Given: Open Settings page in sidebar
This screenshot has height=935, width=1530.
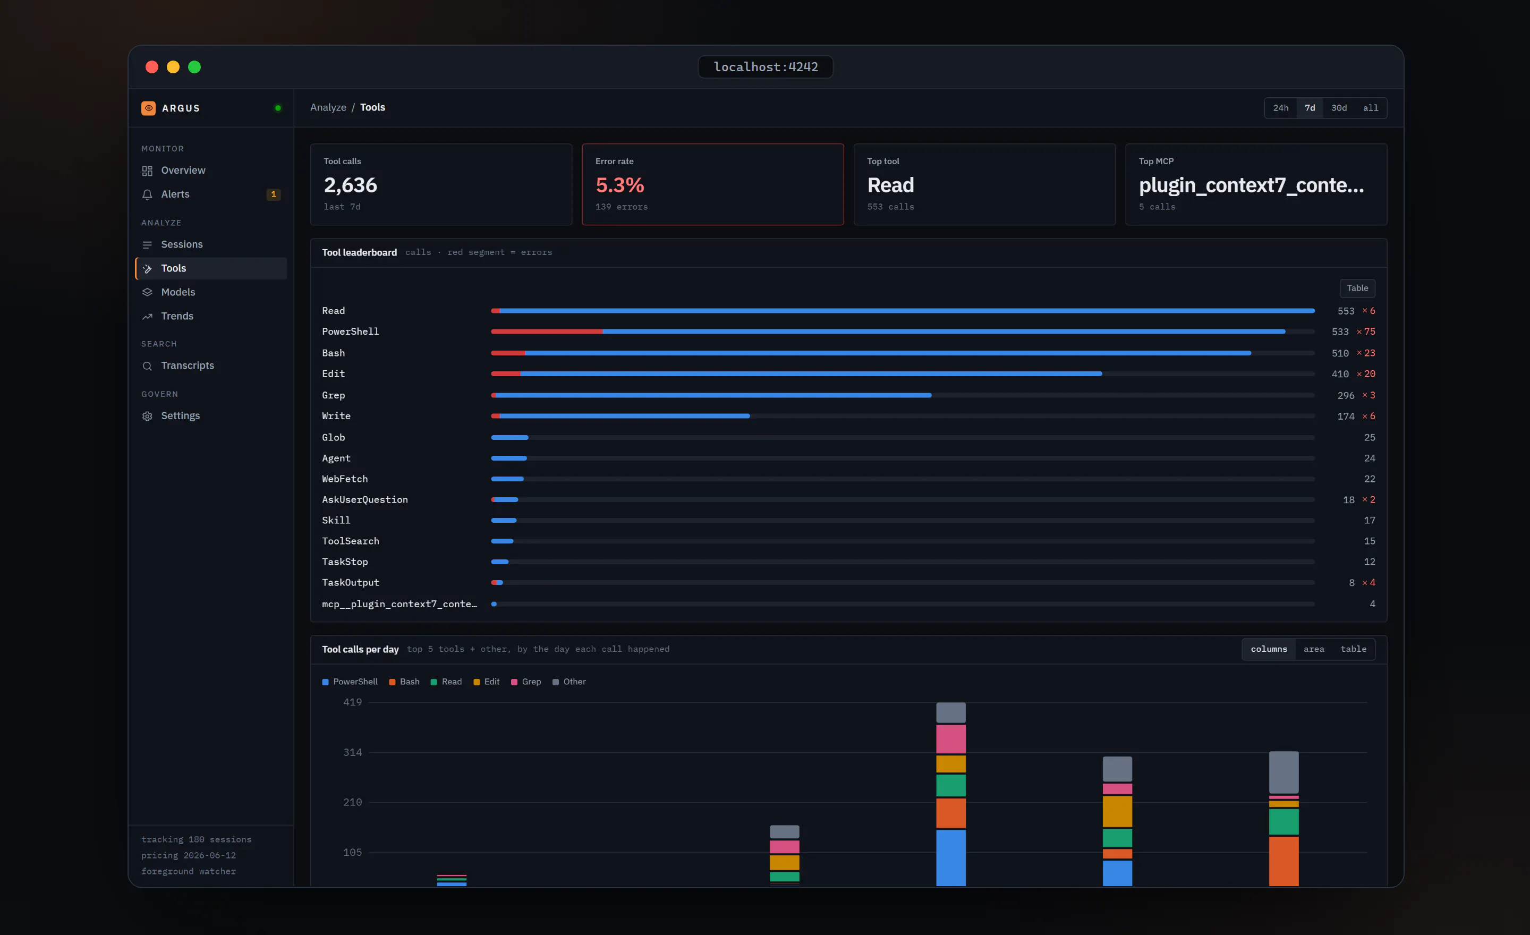Looking at the screenshot, I should tap(211, 416).
